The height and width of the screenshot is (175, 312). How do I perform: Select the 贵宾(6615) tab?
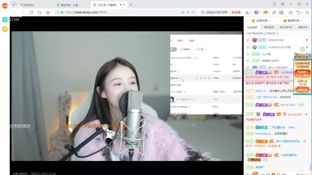click(x=286, y=27)
